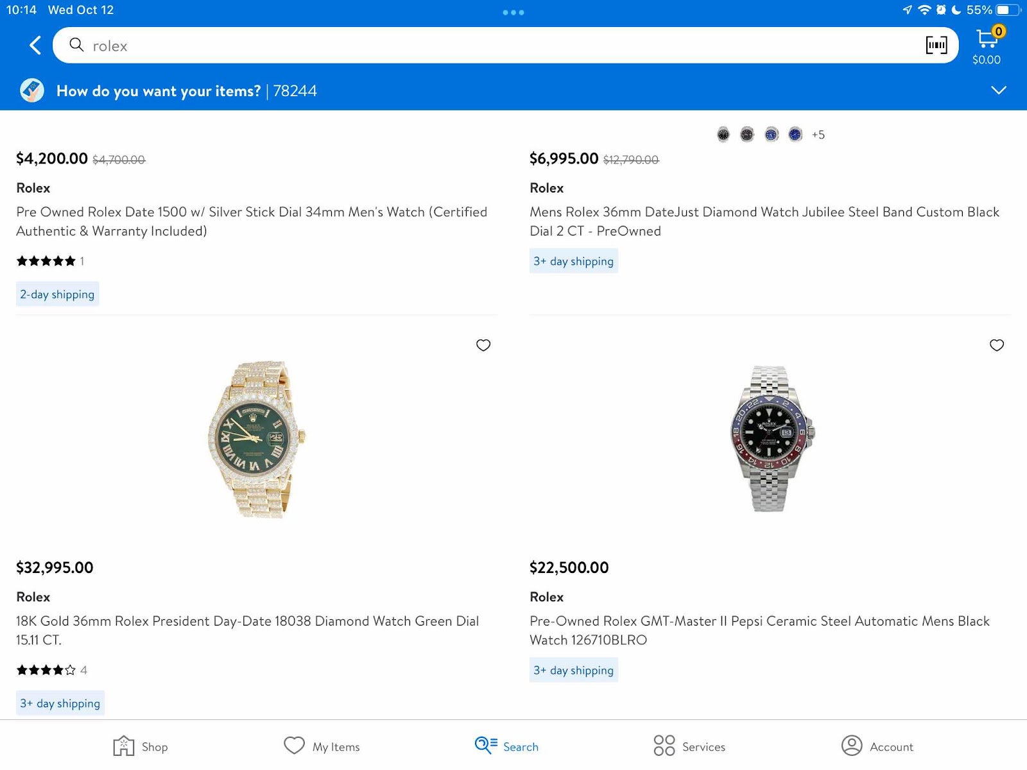Favorite the GMT-Master II Pepsi watch

click(996, 345)
